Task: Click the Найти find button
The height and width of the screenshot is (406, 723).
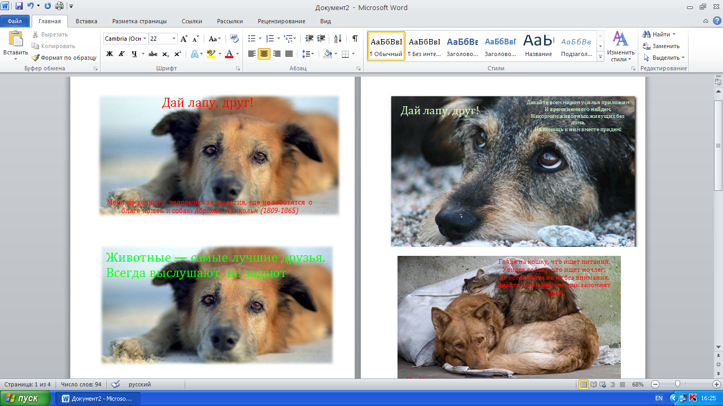Action: coord(659,34)
